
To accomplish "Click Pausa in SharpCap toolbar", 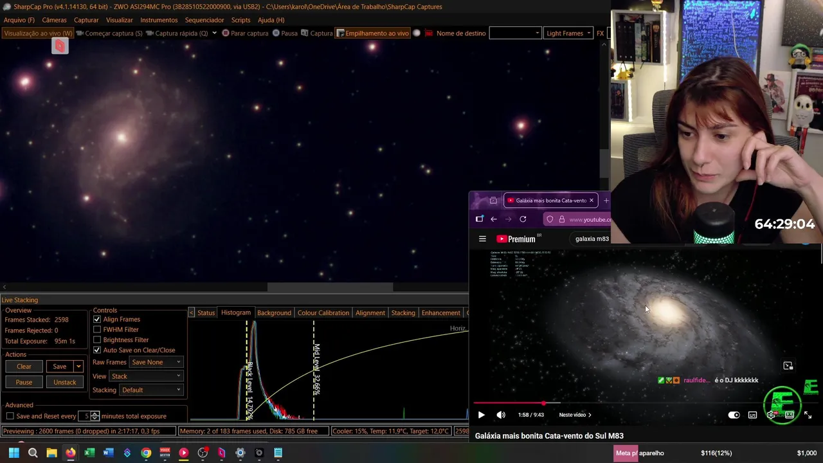I will [285, 33].
